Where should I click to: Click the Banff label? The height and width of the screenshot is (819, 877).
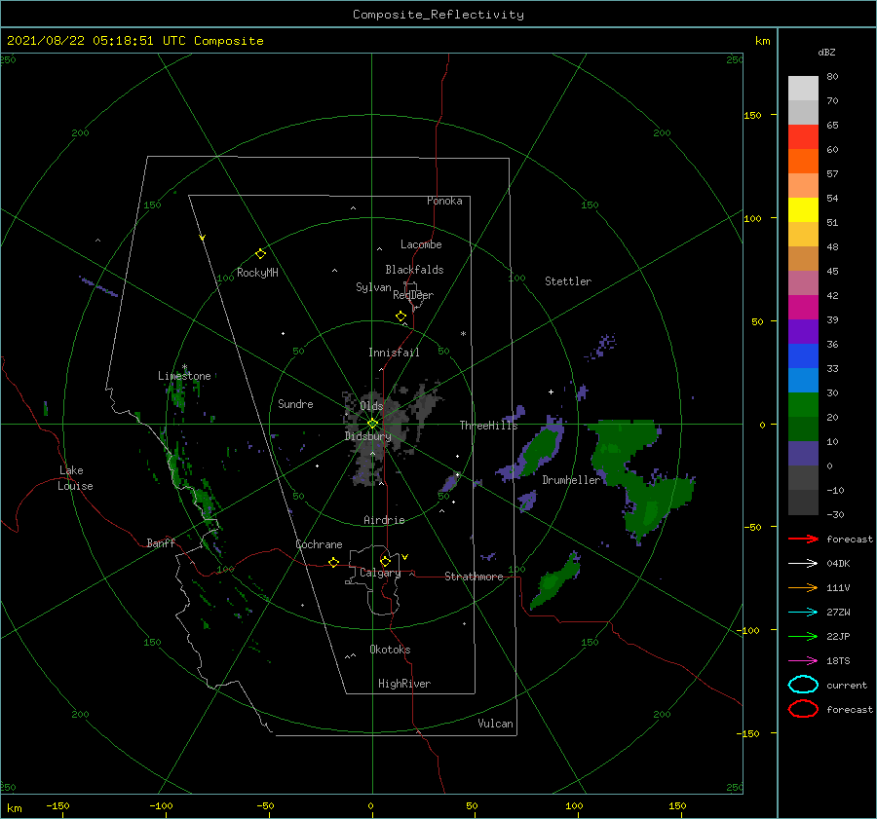161,542
